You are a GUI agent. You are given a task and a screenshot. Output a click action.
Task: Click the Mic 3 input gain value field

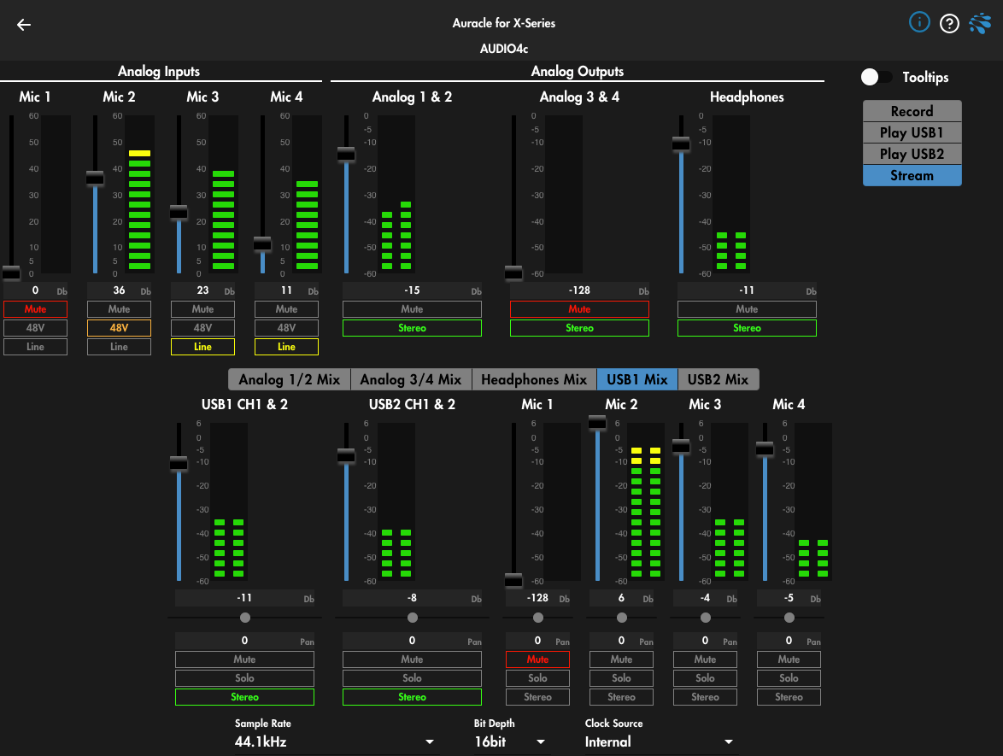coord(202,290)
